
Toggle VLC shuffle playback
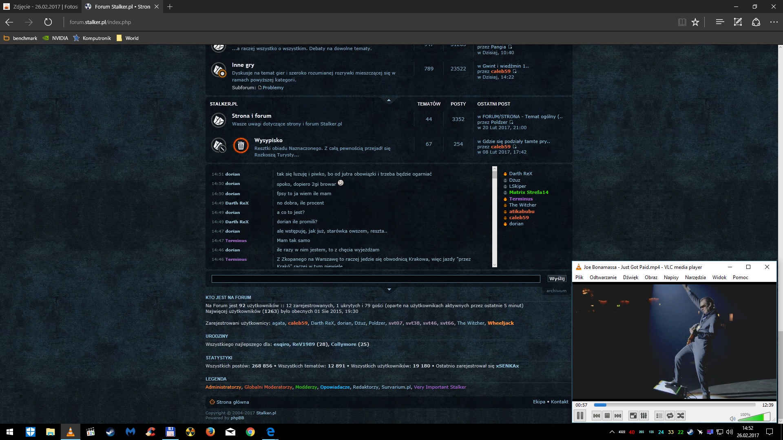pyautogui.click(x=680, y=416)
